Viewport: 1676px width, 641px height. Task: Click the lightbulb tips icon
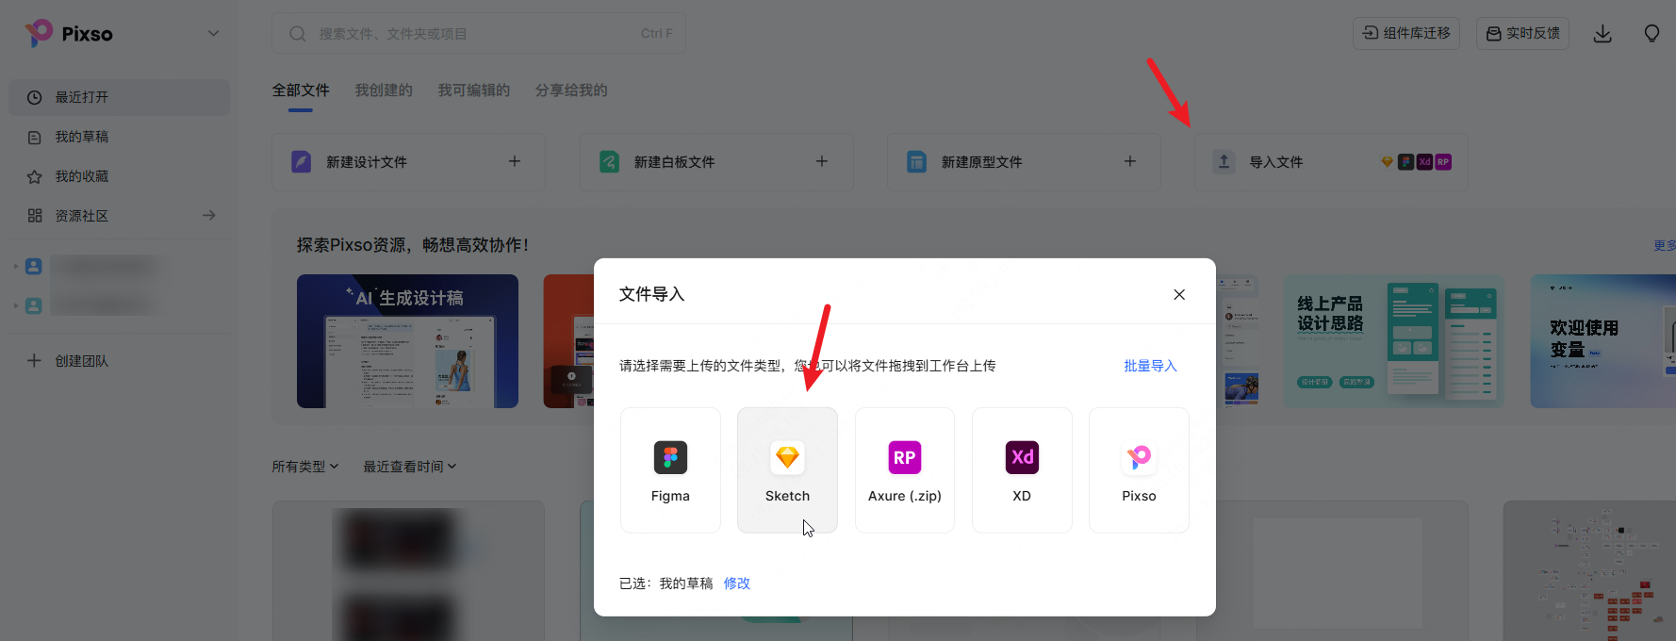pyautogui.click(x=1651, y=34)
